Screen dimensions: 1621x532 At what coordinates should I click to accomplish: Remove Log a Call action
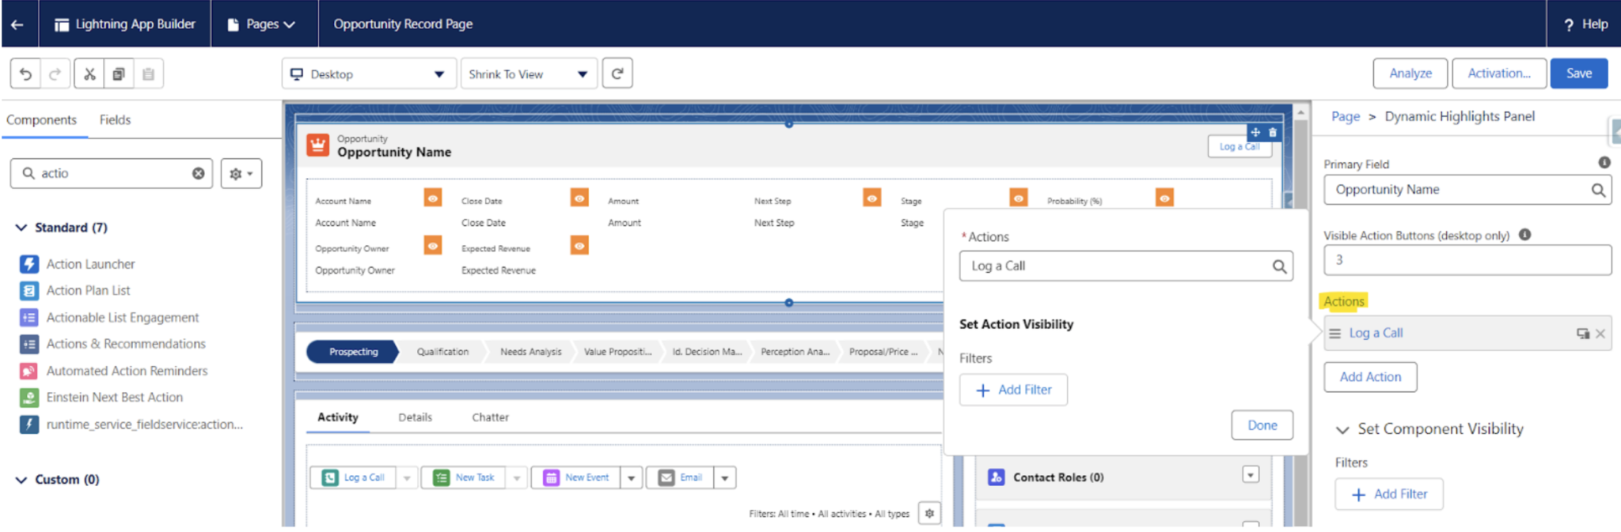(x=1600, y=334)
